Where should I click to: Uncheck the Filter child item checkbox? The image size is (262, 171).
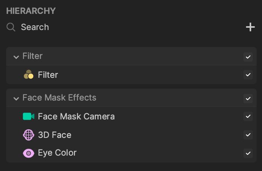(248, 75)
